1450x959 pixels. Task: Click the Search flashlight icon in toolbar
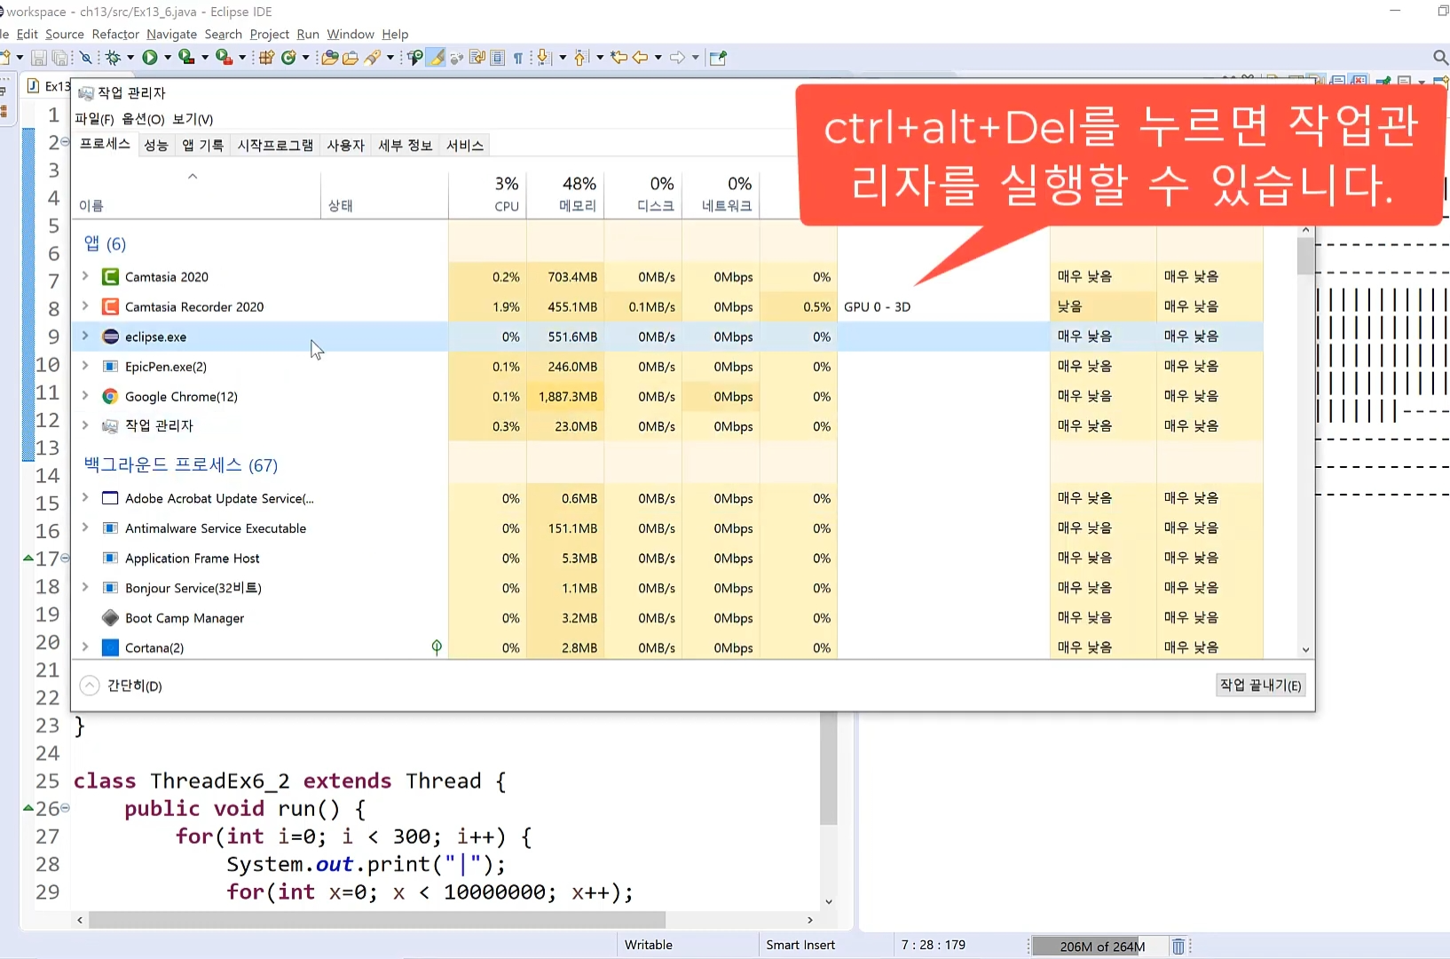pyautogui.click(x=373, y=58)
